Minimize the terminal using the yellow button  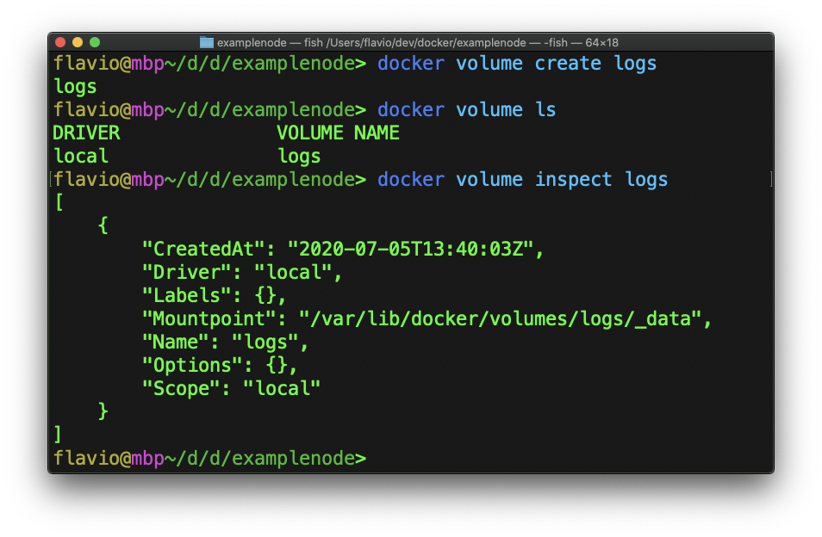(x=78, y=42)
